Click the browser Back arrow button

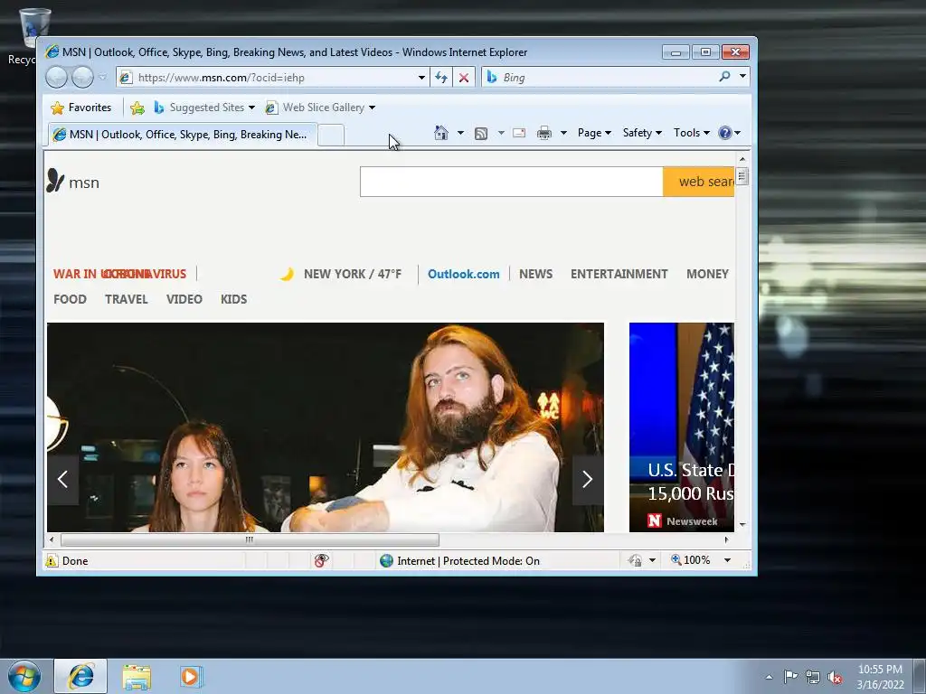coord(57,78)
